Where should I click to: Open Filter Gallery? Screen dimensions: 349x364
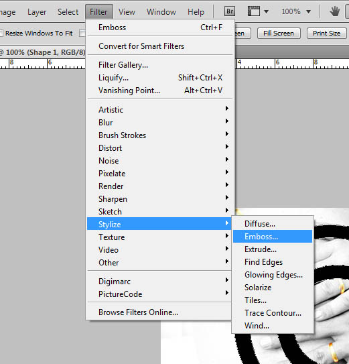pyautogui.click(x=160, y=65)
